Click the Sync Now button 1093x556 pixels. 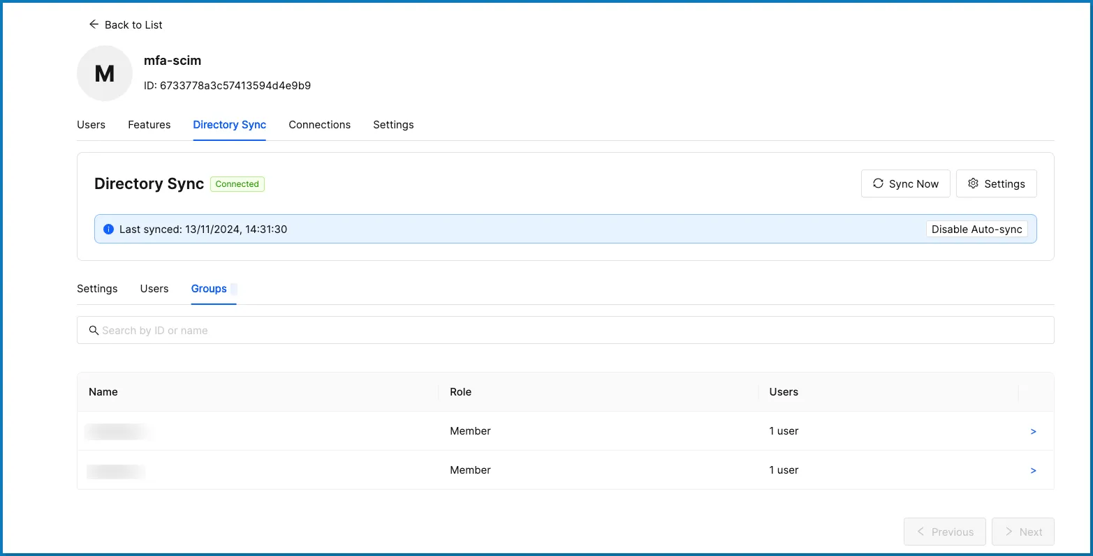pos(905,183)
